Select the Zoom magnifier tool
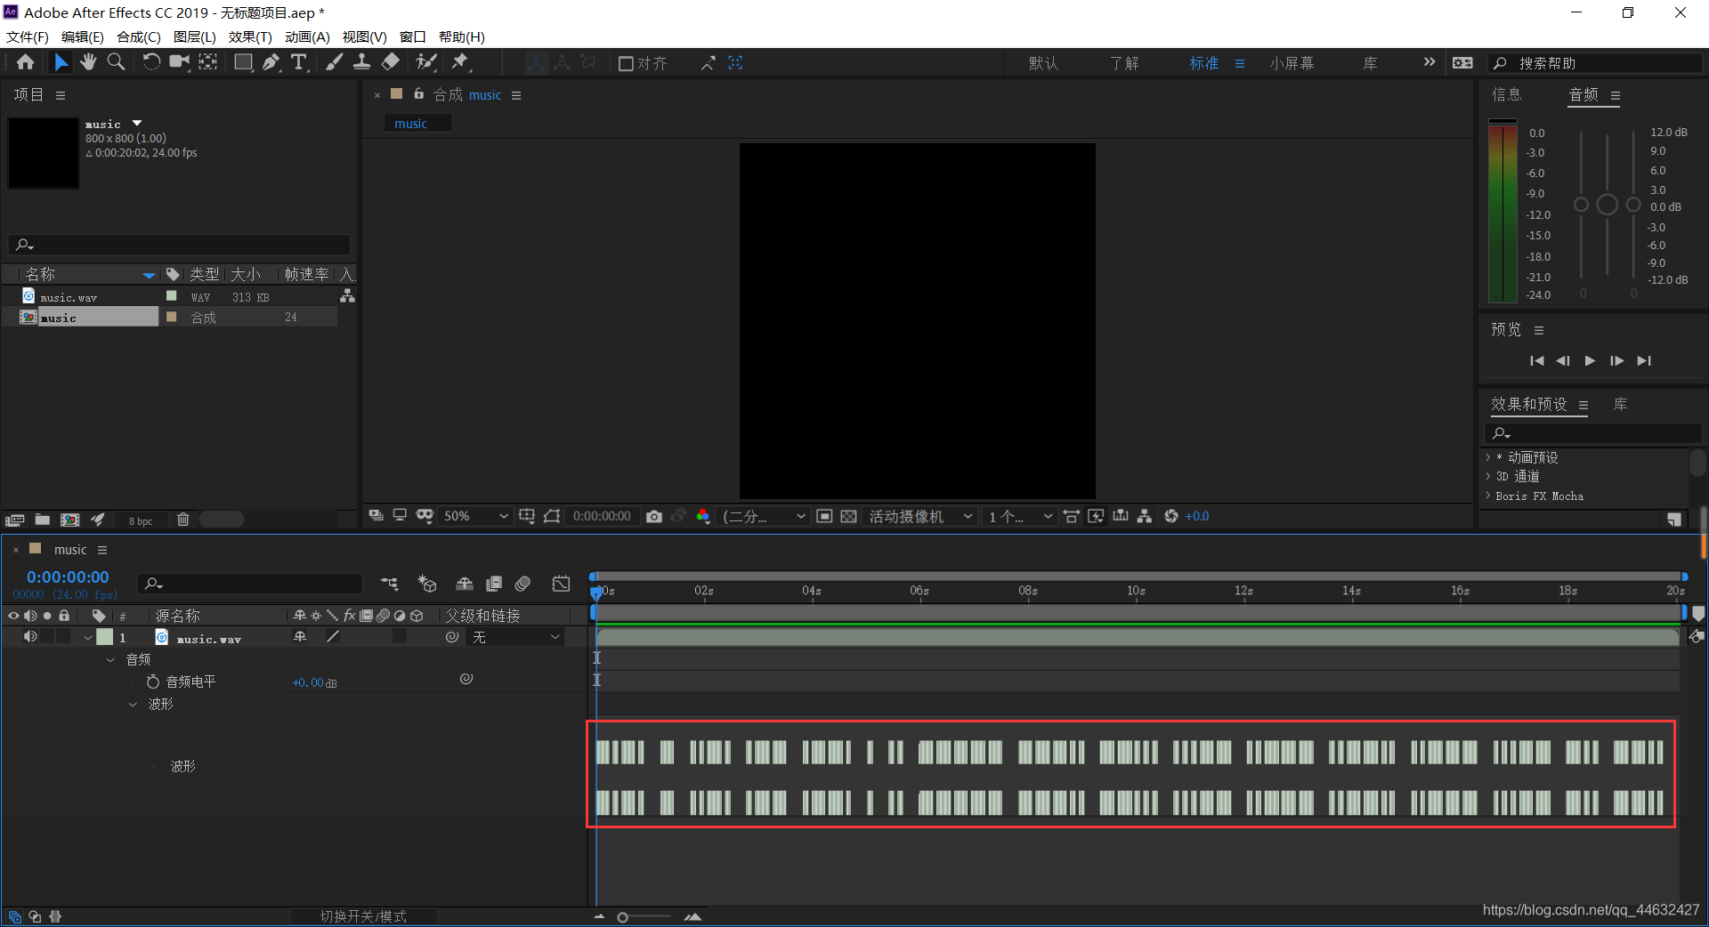The image size is (1709, 927). [x=116, y=62]
